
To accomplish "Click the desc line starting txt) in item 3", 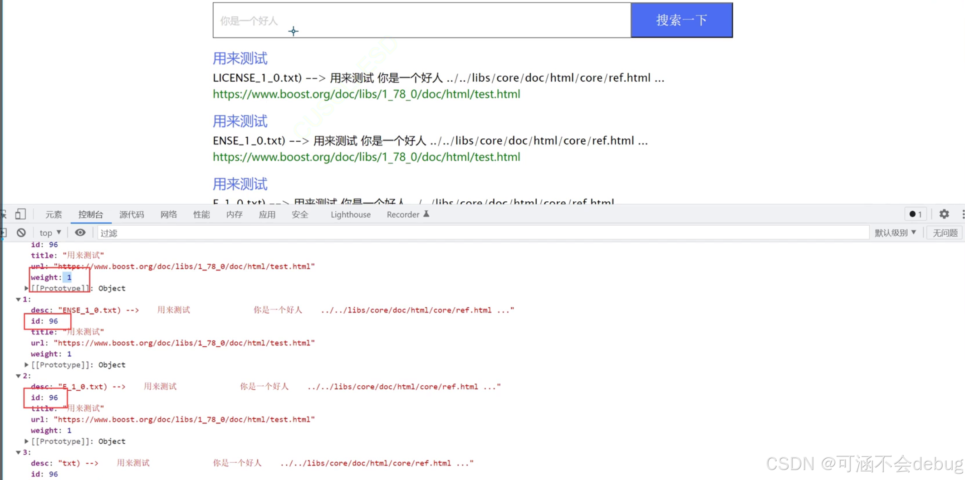I will pos(252,463).
